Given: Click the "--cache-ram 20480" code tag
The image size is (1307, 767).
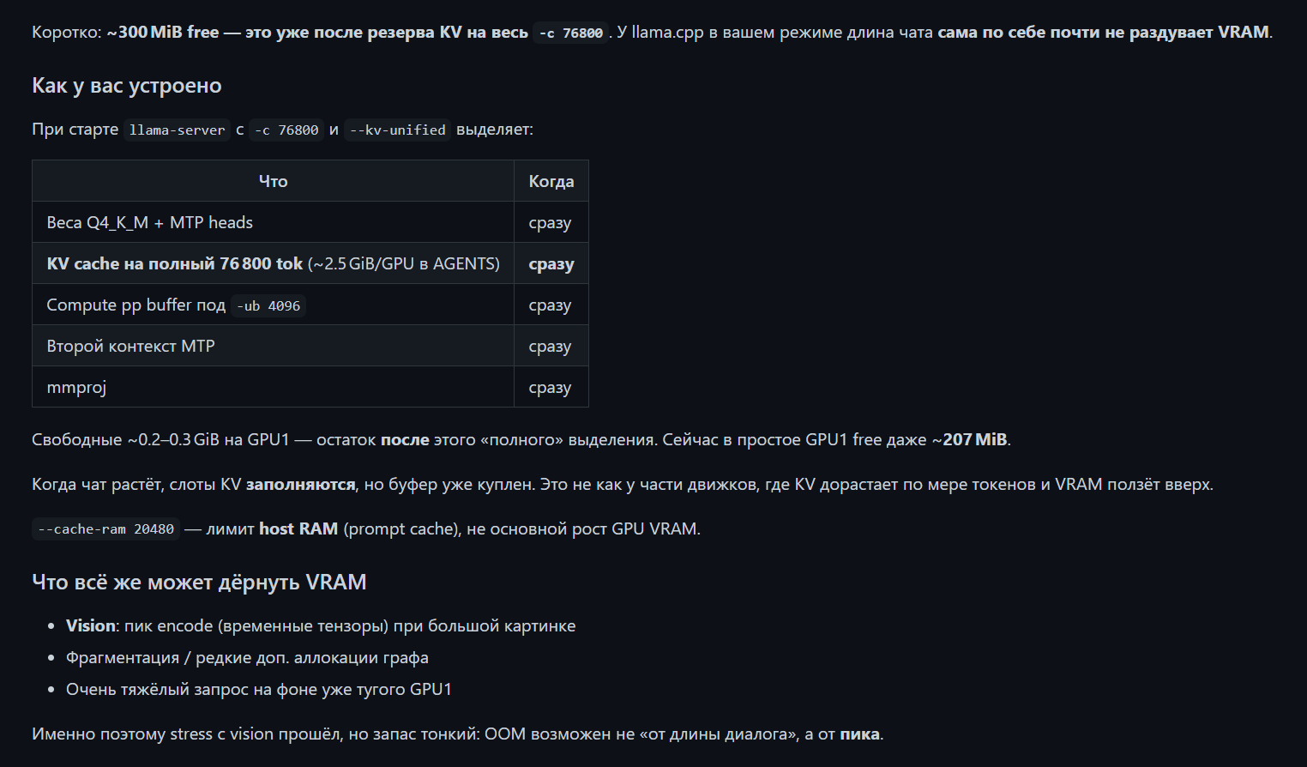Looking at the screenshot, I should click(105, 529).
